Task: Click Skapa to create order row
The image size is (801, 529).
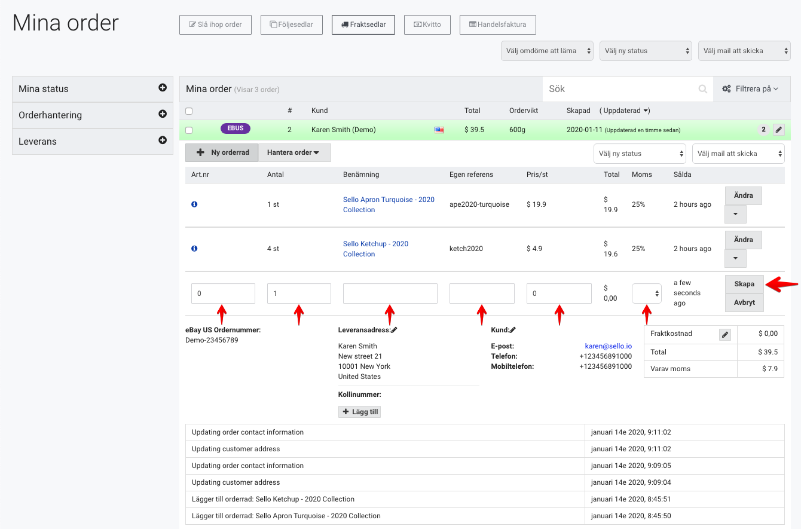Action: click(x=744, y=284)
